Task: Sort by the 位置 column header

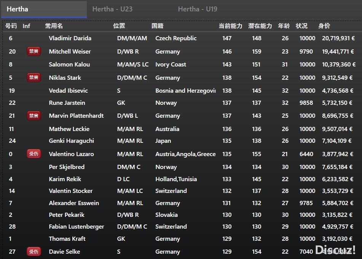Action: (x=119, y=26)
